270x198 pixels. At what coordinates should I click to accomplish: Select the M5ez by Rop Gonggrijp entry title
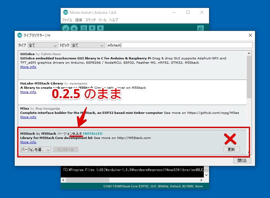(x=40, y=108)
